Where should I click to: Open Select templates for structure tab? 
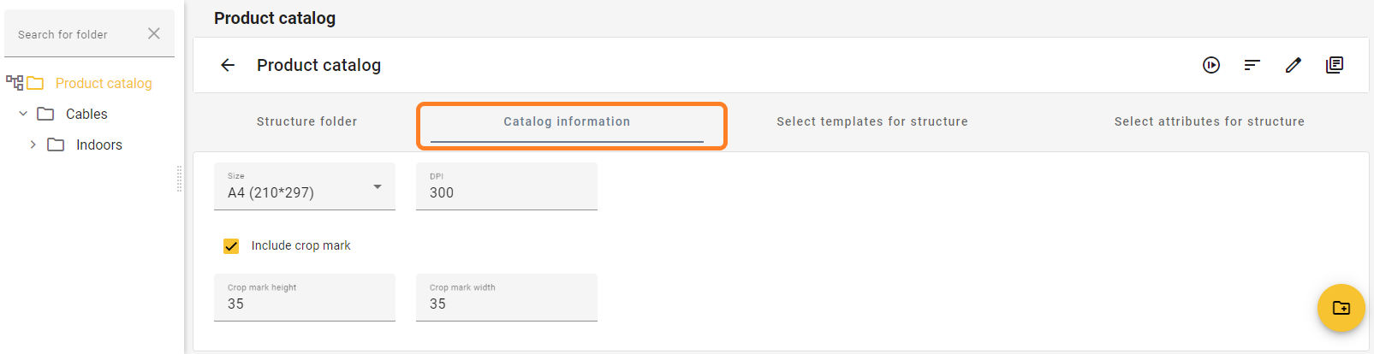tap(872, 121)
